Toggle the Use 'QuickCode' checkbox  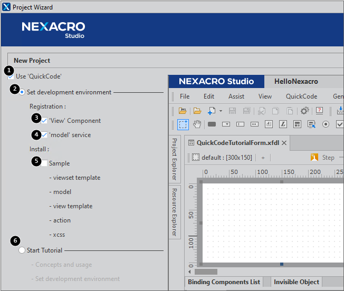tap(11, 76)
